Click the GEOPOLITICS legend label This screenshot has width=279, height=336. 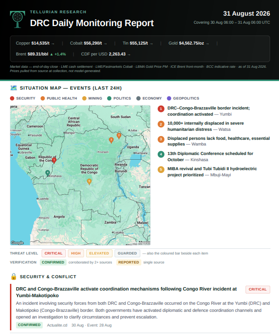tap(186, 99)
